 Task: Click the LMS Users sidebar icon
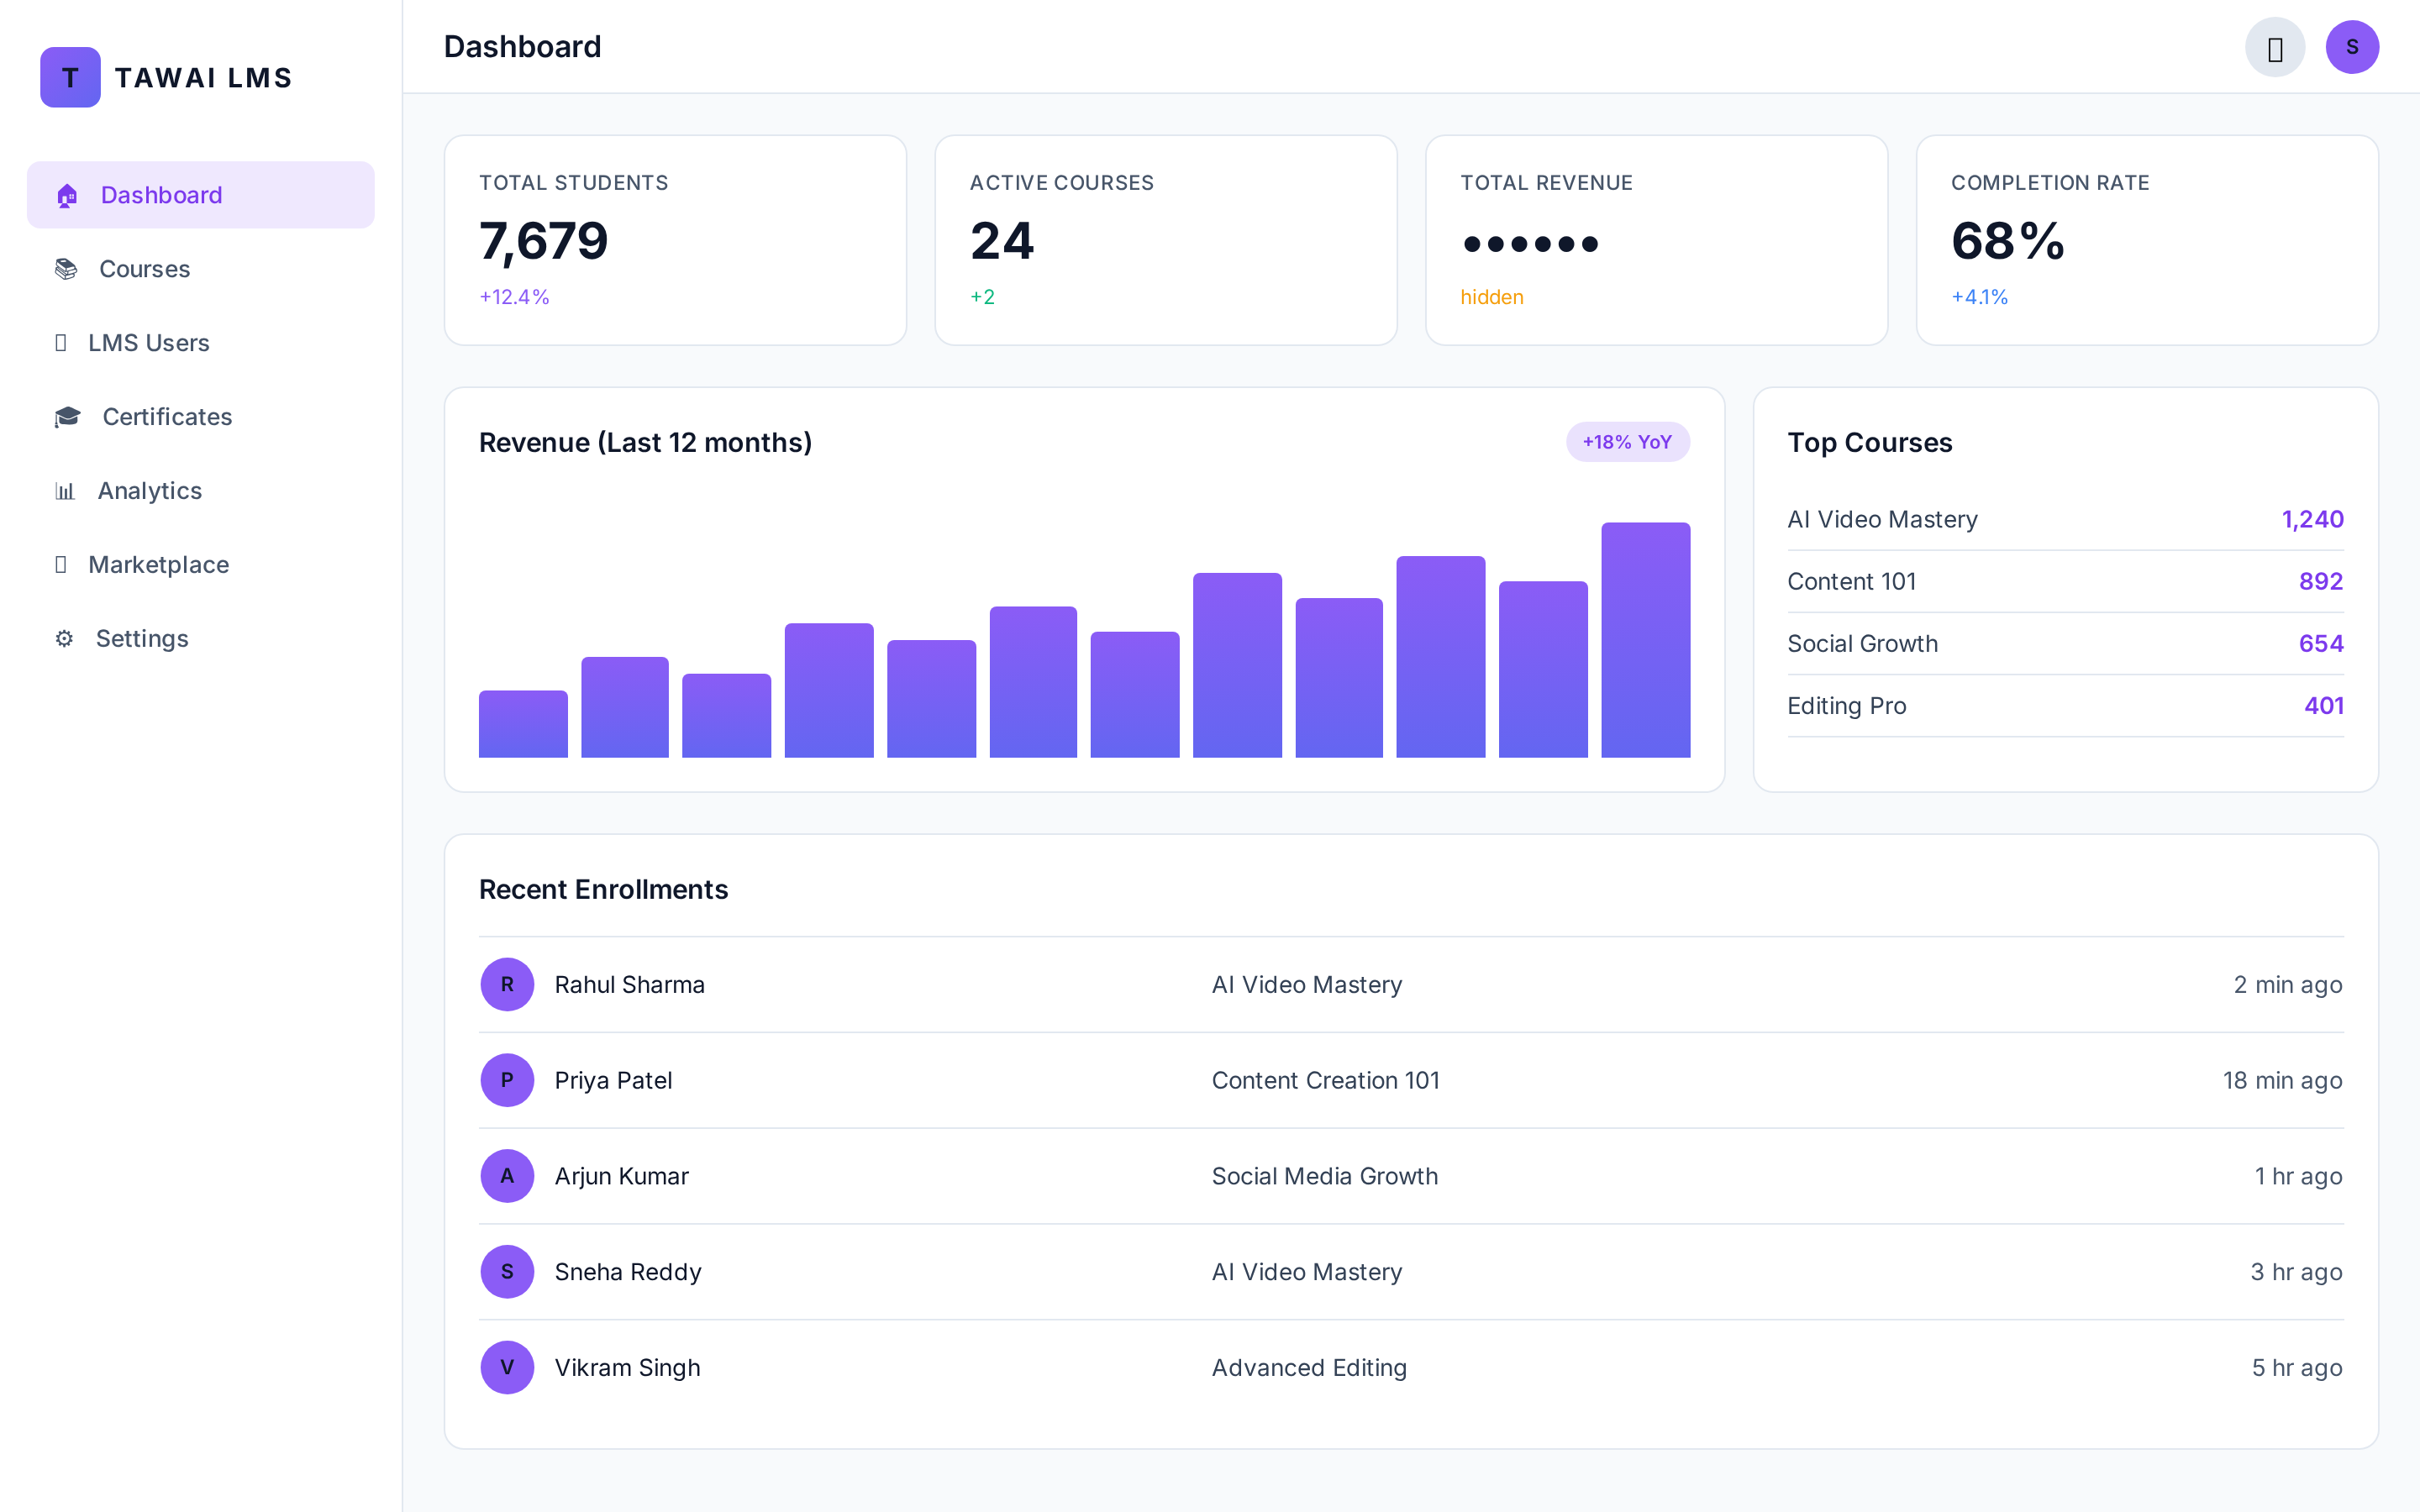61,343
